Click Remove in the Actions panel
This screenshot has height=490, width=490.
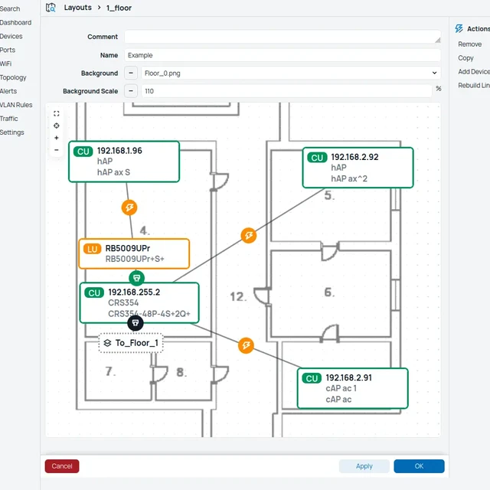pos(469,44)
